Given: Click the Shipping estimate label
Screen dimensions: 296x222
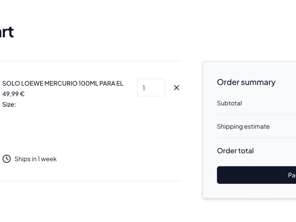Looking at the screenshot, I should click(x=243, y=126).
